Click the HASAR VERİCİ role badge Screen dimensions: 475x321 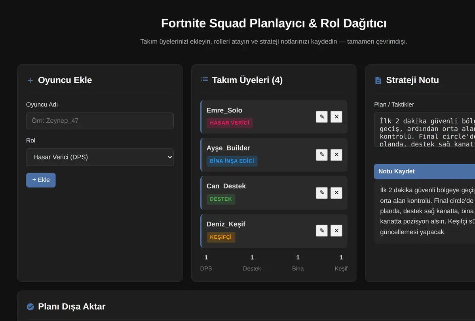pyautogui.click(x=230, y=123)
